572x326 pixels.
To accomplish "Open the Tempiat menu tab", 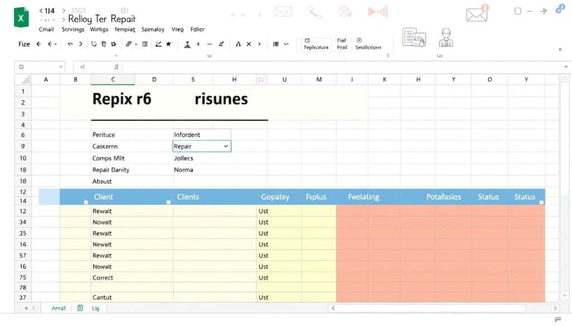I will click(125, 29).
